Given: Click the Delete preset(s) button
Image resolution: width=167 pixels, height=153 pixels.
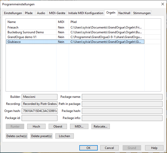Looking at the screenshot, I should (x=41, y=136).
